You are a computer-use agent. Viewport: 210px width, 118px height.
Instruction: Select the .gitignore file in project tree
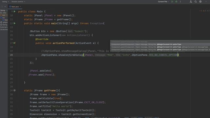4,22
